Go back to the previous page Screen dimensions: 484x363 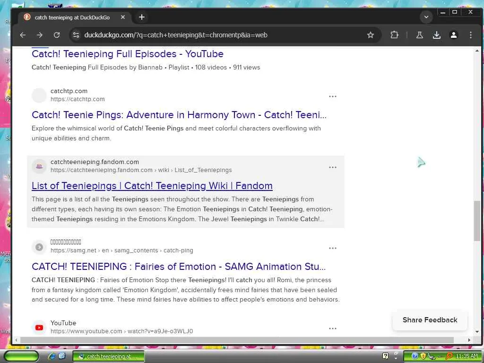tap(23, 35)
